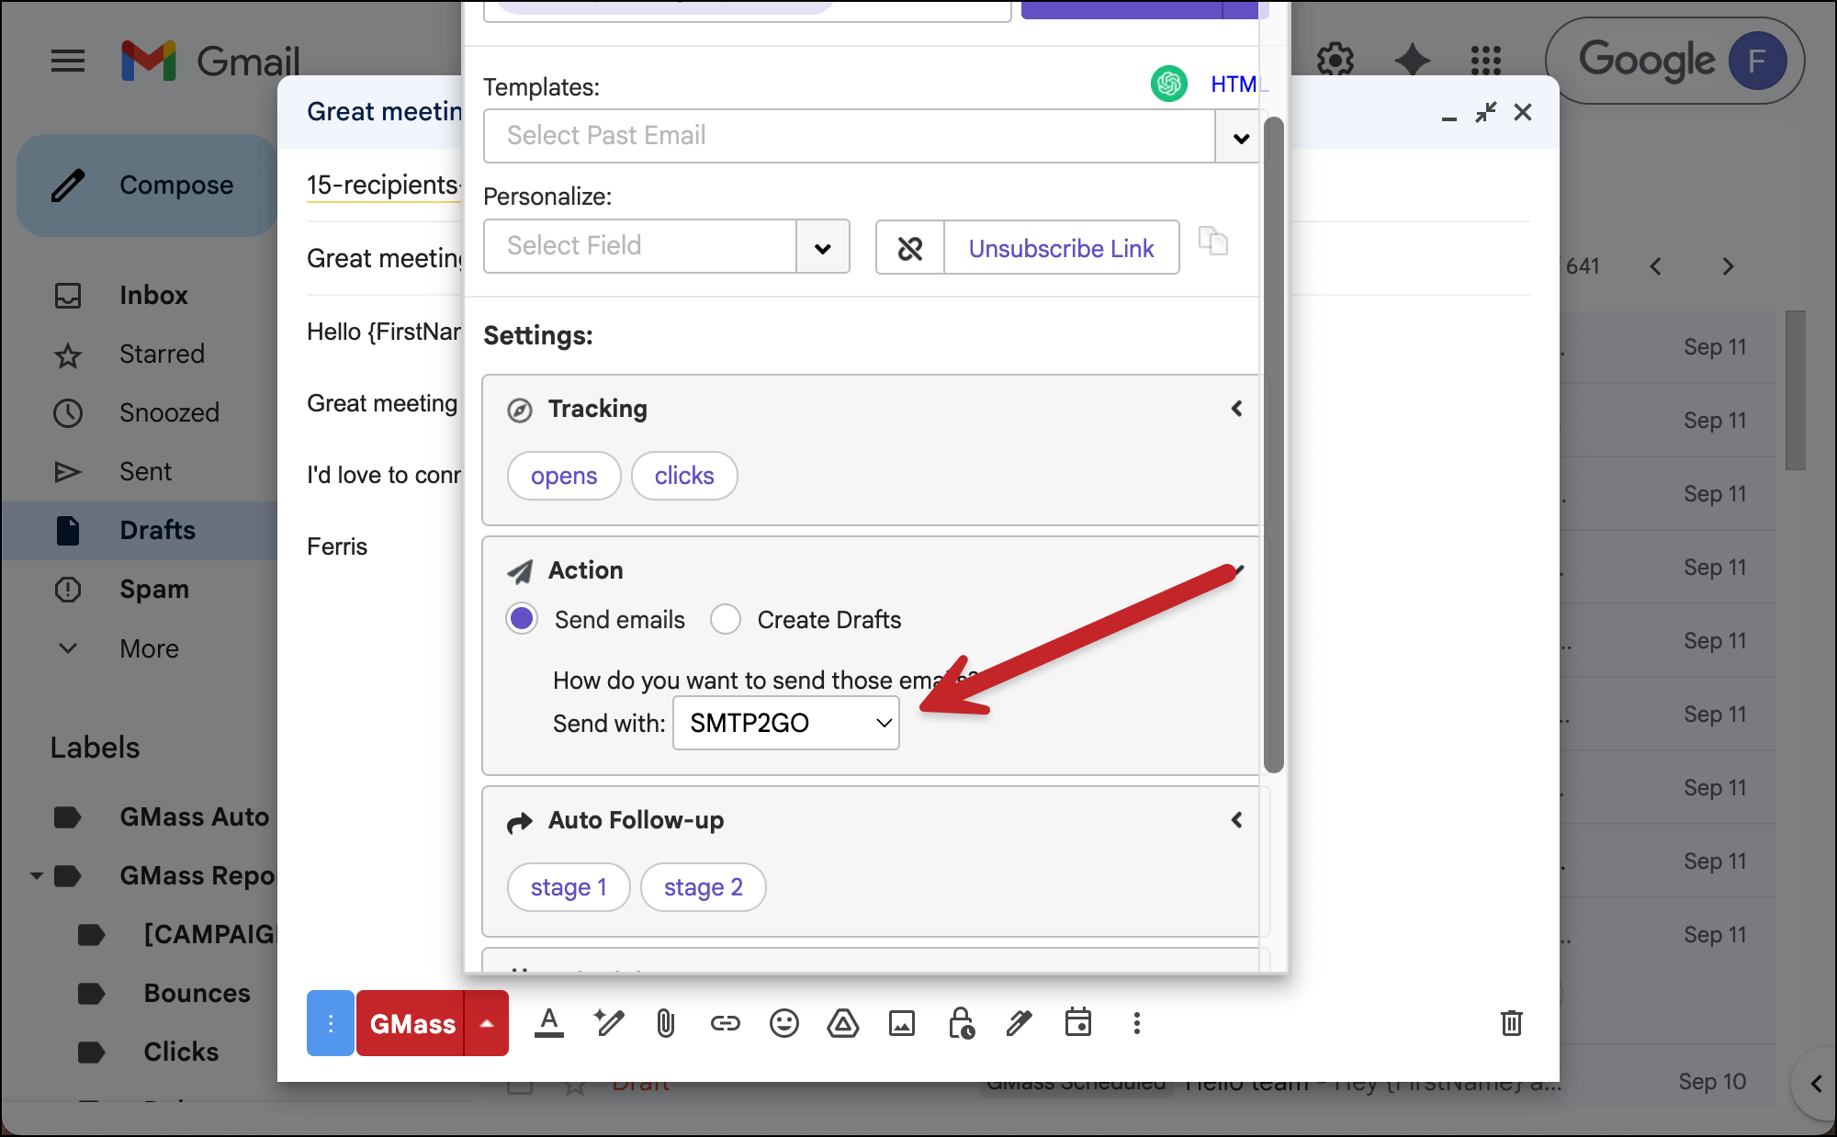The image size is (1837, 1137).
Task: Go to the Sent folder
Action: pyautogui.click(x=145, y=471)
